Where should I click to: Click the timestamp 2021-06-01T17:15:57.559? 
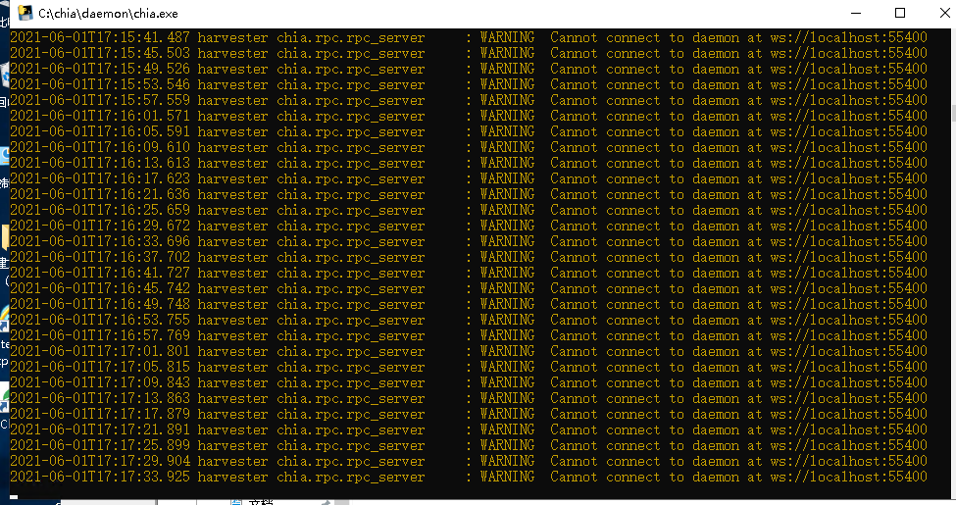[x=100, y=101]
